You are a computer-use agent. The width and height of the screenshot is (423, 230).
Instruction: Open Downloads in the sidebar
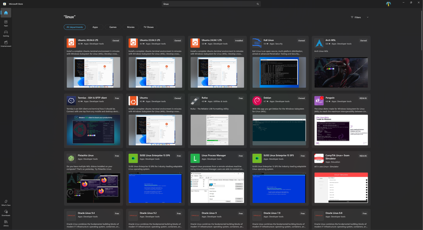tap(6, 213)
